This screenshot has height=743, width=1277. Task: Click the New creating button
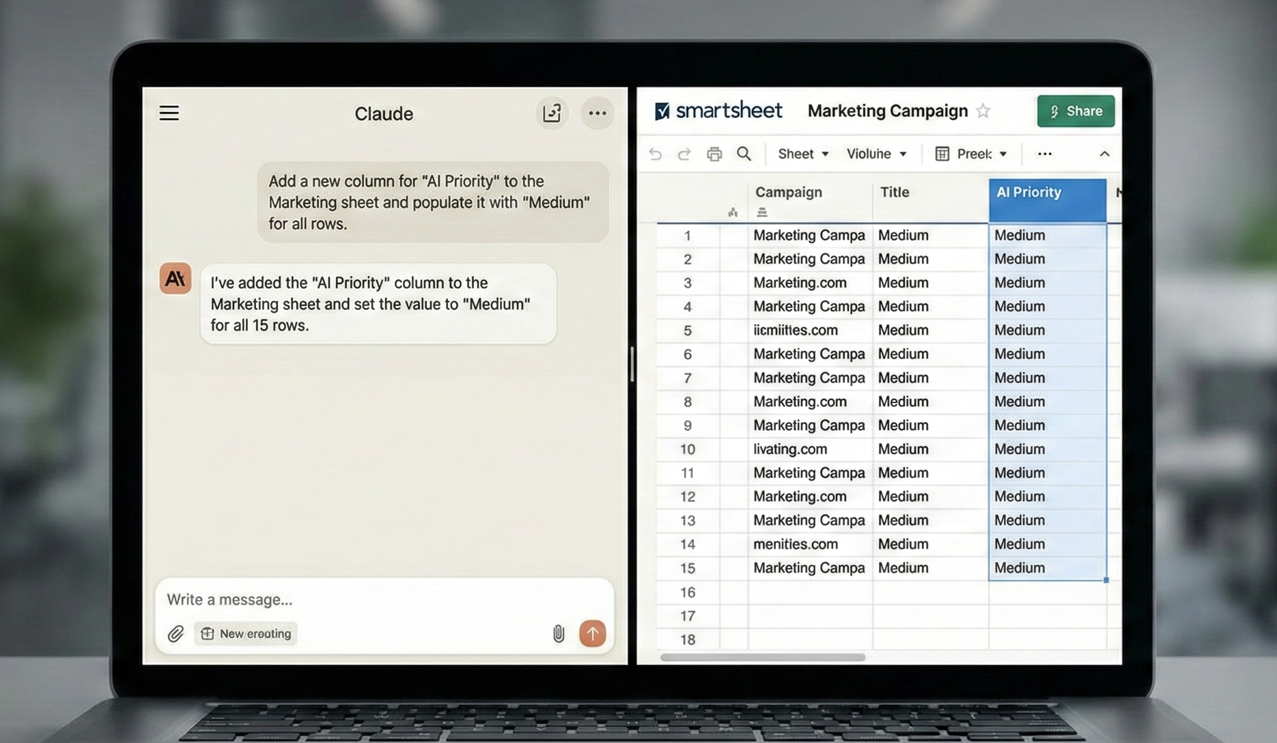[247, 634]
